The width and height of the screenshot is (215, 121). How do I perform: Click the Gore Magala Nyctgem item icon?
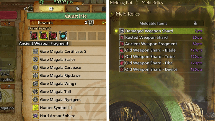[x=35, y=100]
